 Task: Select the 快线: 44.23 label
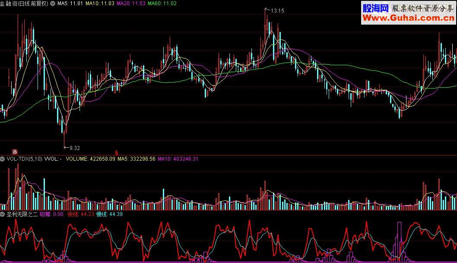pos(81,214)
